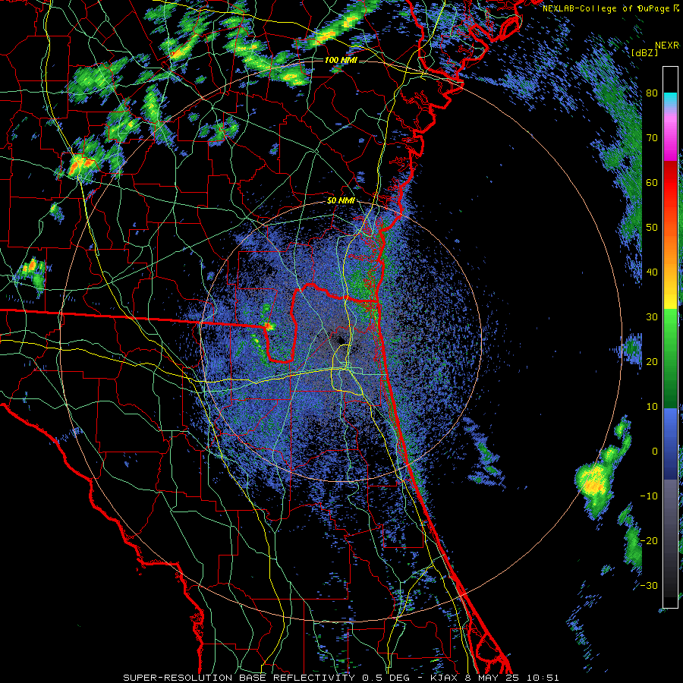
Task: Click the -20 value on the dBZ scale
Action: [x=649, y=540]
